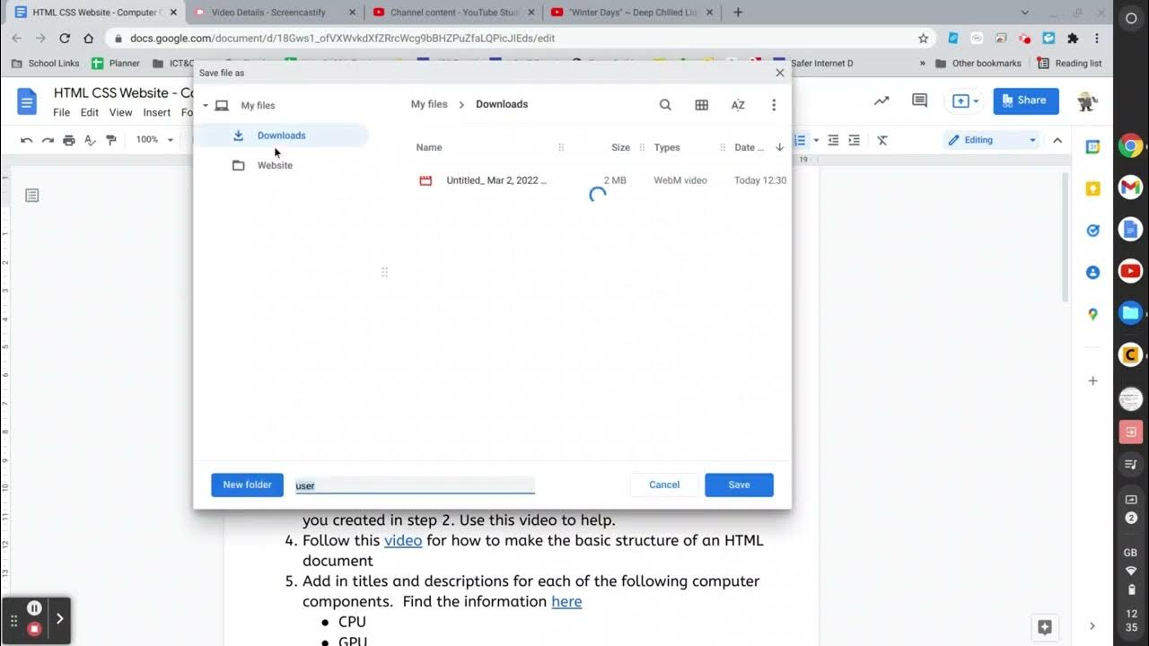Sort files by the Size column header
The image size is (1149, 646).
point(620,147)
